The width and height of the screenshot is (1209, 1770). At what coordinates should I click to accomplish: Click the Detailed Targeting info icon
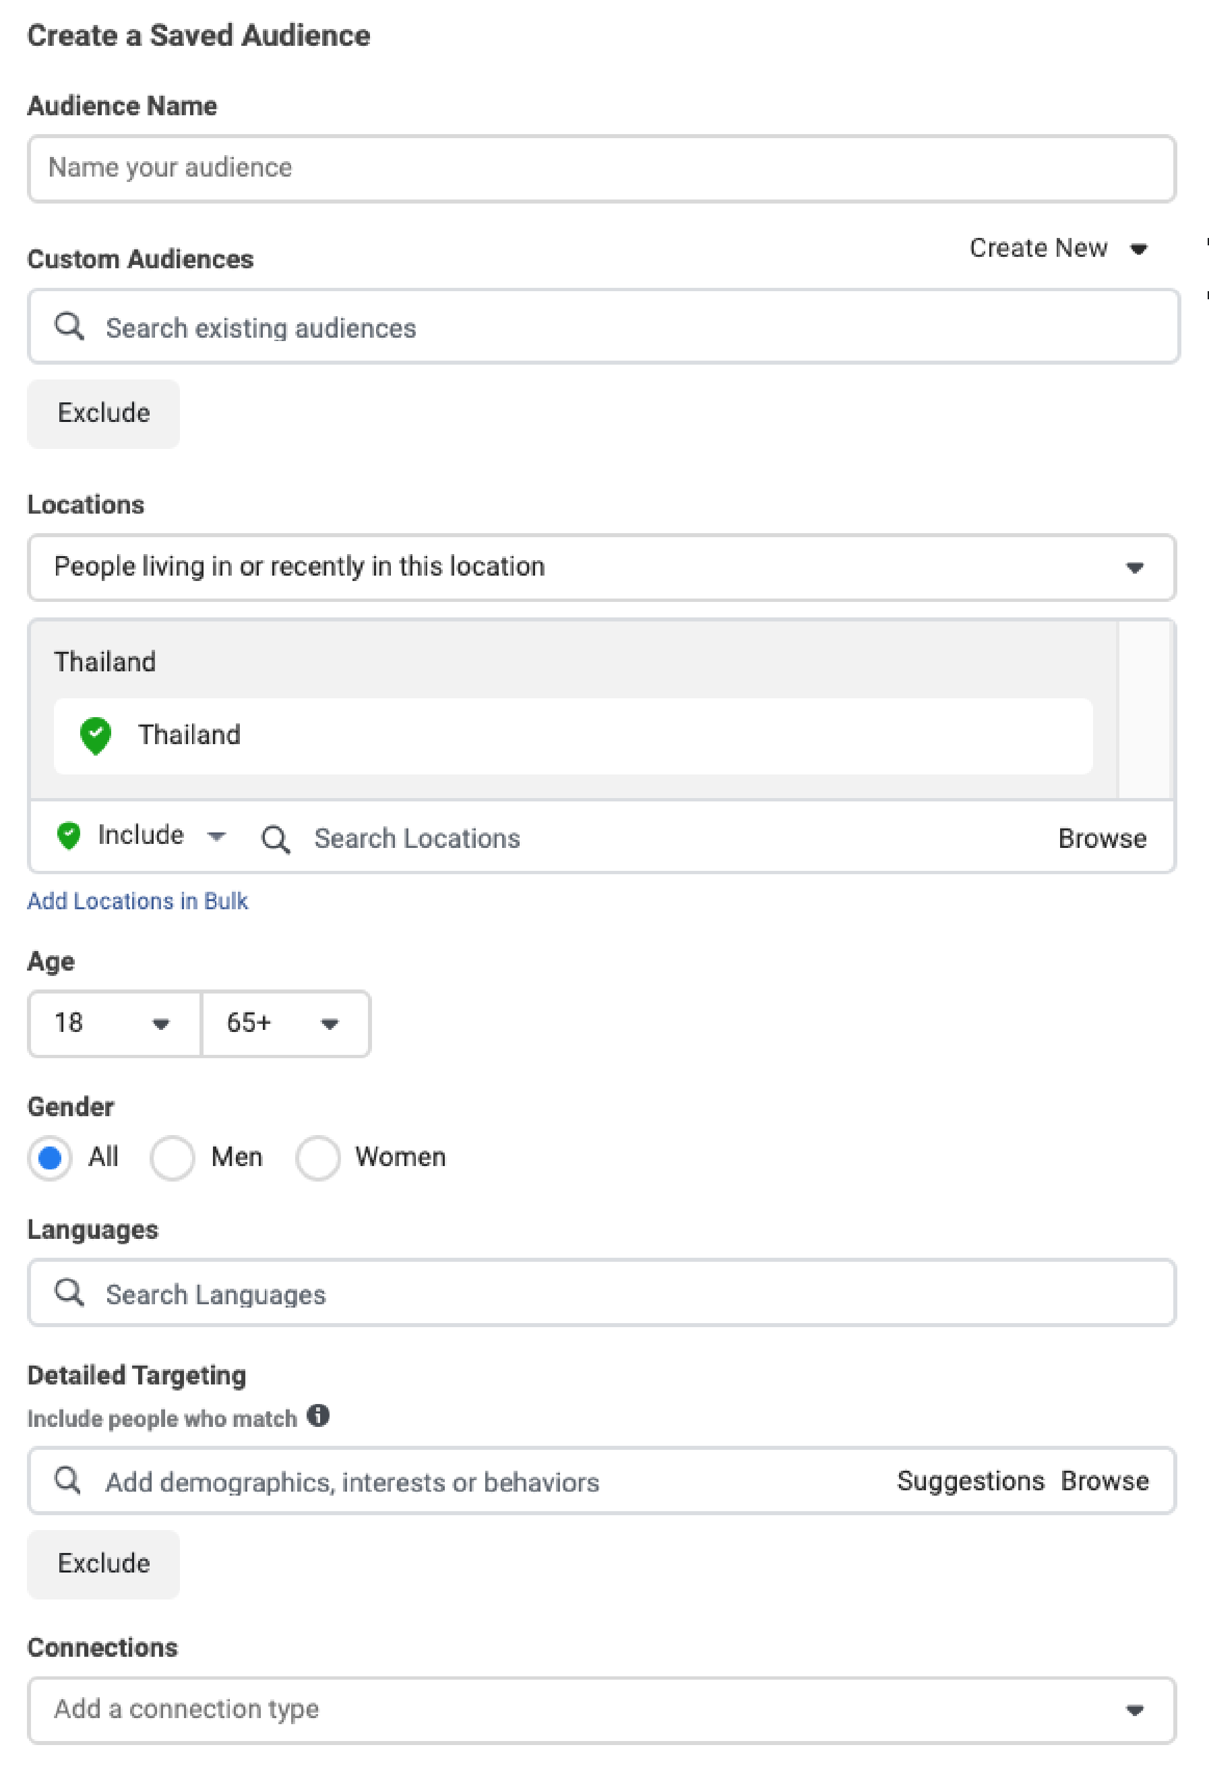318,1416
